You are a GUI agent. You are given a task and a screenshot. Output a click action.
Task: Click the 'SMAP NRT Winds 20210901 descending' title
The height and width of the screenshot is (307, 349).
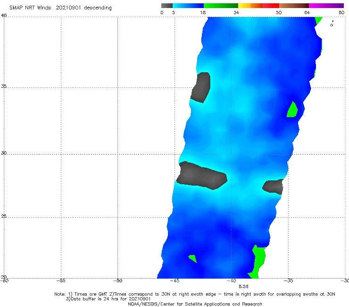click(x=60, y=8)
